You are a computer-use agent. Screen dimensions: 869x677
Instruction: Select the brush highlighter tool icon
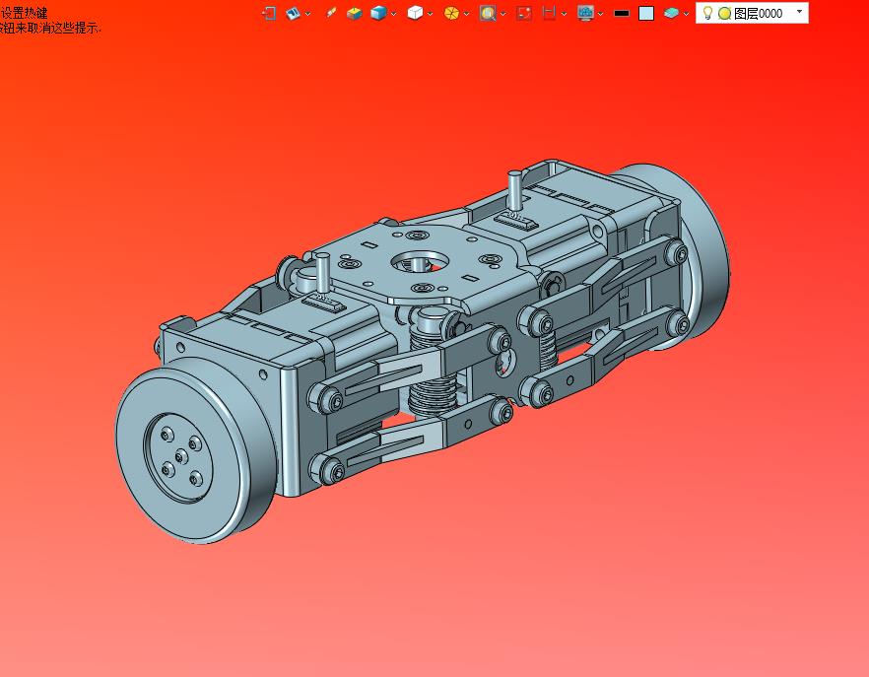click(x=331, y=12)
